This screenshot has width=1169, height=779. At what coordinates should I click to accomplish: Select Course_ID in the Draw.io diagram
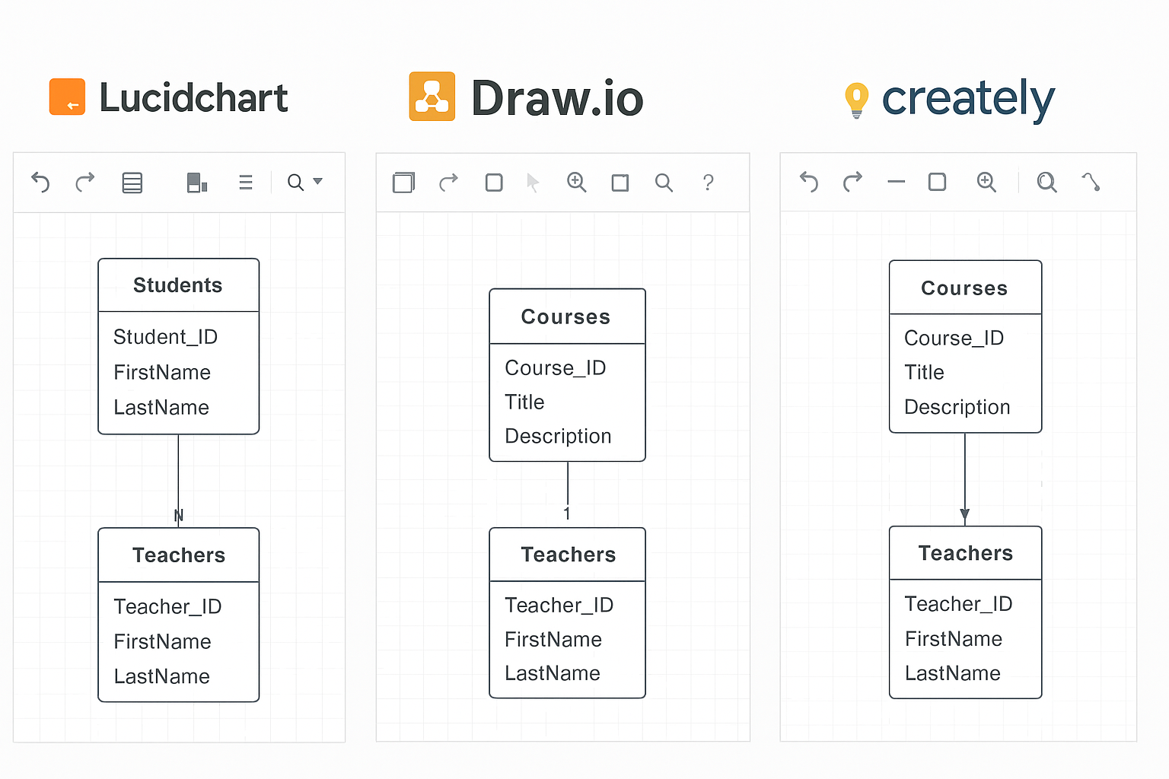click(x=556, y=368)
